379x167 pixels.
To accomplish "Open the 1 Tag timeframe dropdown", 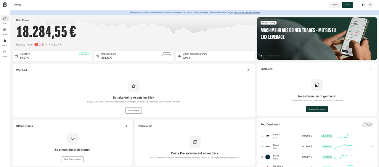I will 367,124.
